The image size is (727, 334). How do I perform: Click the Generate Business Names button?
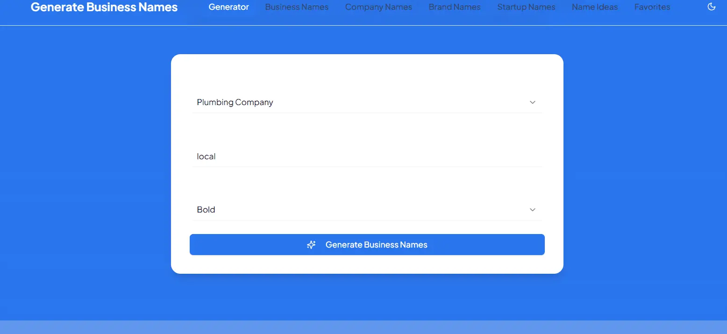click(367, 245)
